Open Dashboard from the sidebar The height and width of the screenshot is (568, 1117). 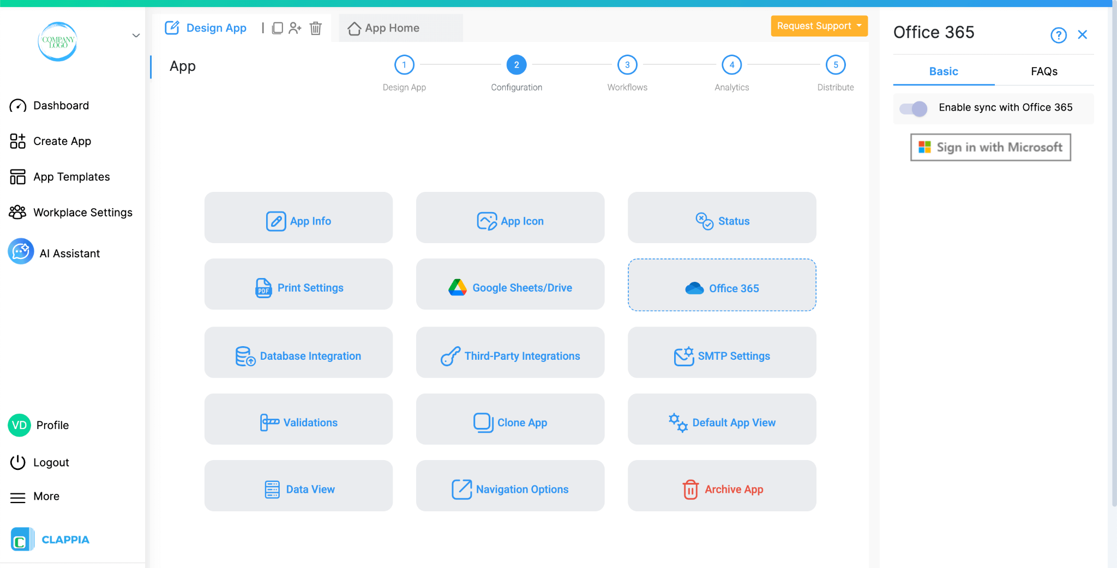coord(61,105)
